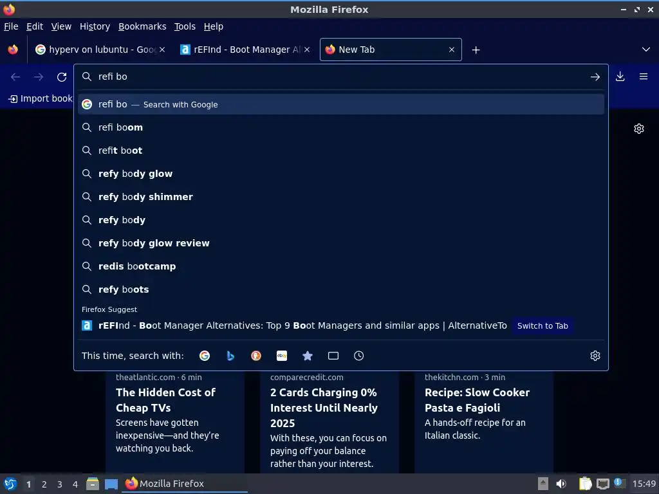Switch to virtual desktop 2

(44, 484)
